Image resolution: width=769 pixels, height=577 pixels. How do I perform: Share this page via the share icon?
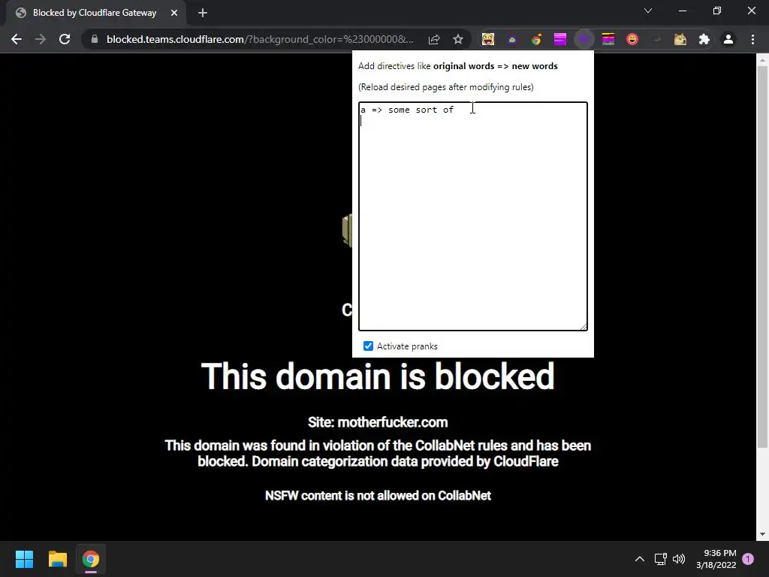(434, 39)
